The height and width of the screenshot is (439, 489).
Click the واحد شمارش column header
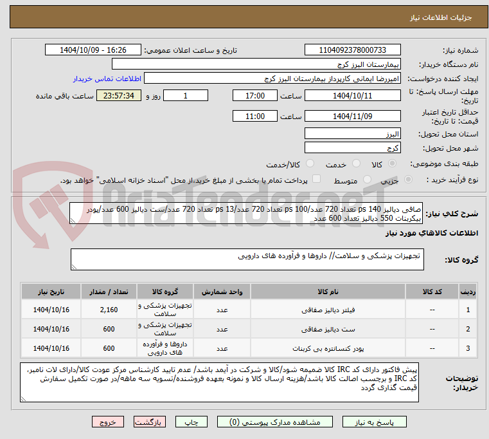point(222,292)
